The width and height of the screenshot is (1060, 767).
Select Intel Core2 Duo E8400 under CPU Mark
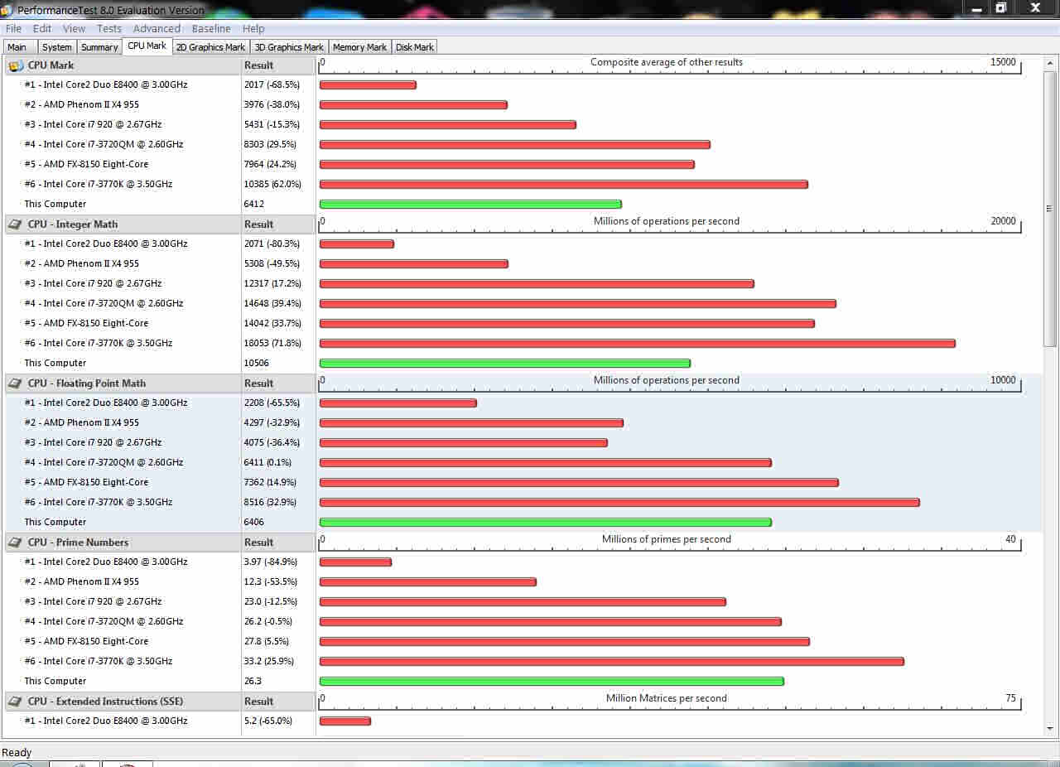coord(106,84)
